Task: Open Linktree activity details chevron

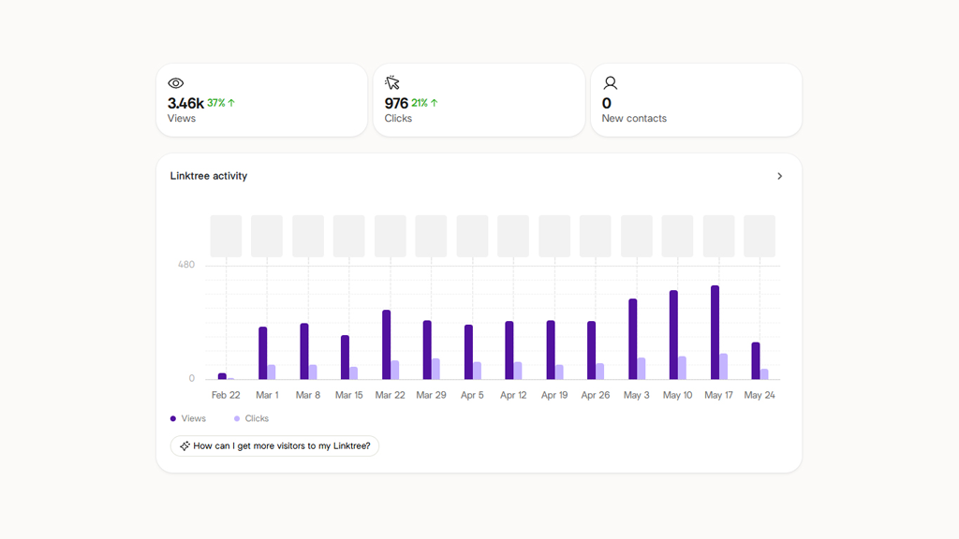Action: (779, 176)
